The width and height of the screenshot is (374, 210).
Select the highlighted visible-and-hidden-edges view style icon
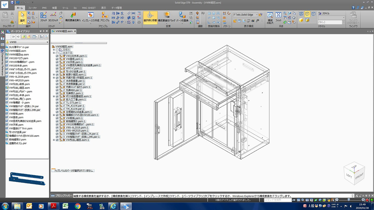pyautogui.click(x=307, y=14)
